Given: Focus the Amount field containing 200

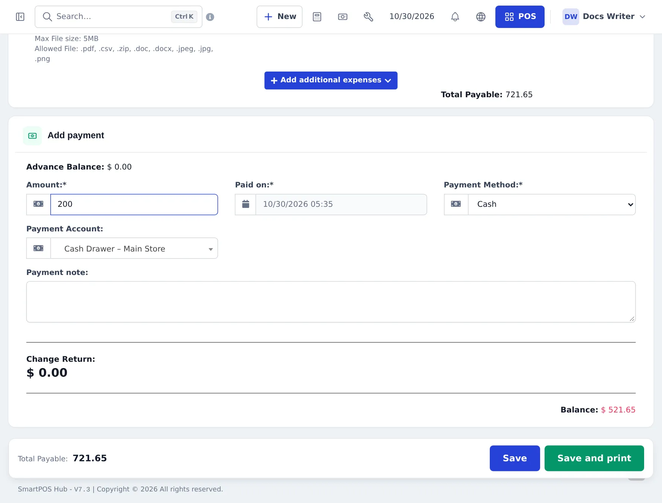Looking at the screenshot, I should (134, 205).
